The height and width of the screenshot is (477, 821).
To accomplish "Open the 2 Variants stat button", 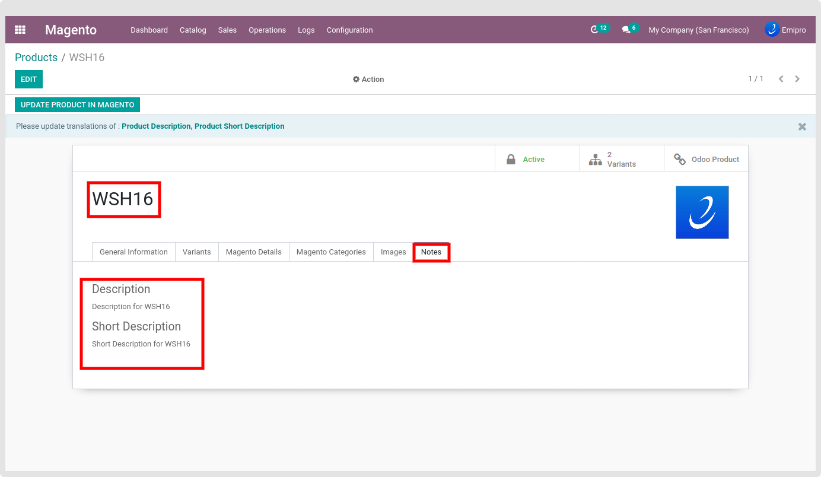I will pos(622,158).
